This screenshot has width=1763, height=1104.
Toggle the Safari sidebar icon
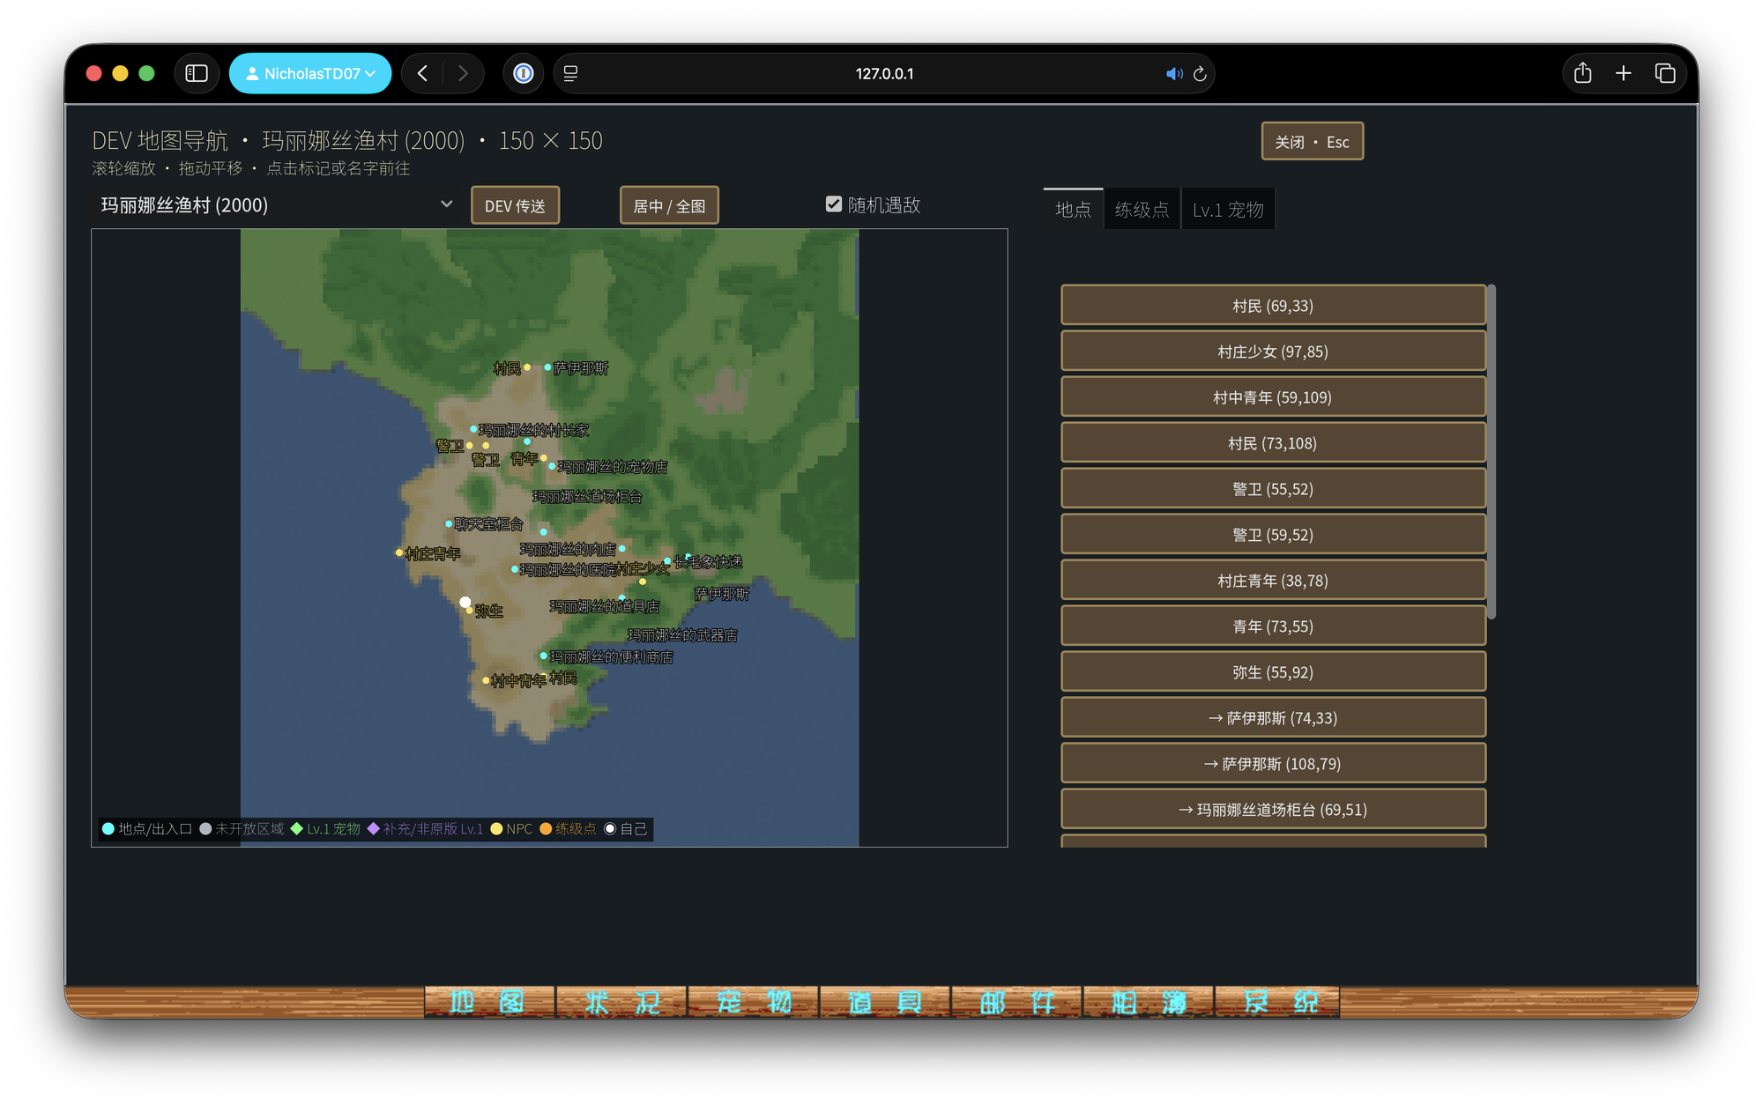coord(197,74)
